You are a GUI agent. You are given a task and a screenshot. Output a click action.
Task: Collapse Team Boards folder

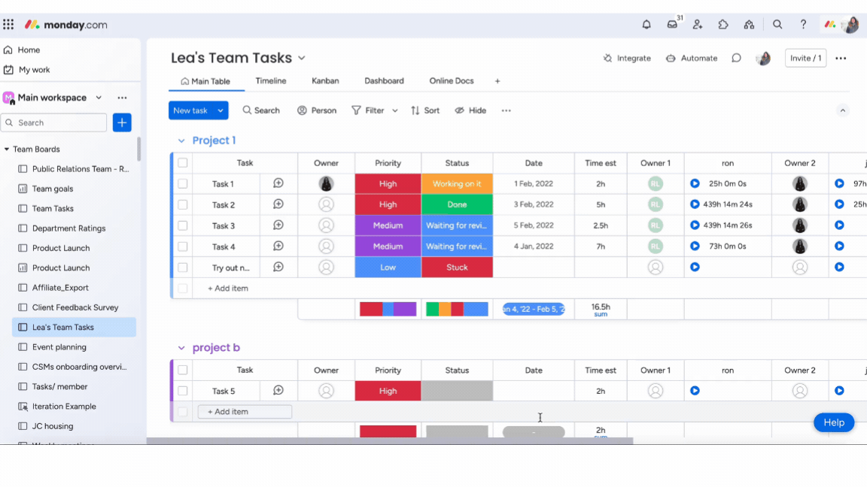click(7, 149)
